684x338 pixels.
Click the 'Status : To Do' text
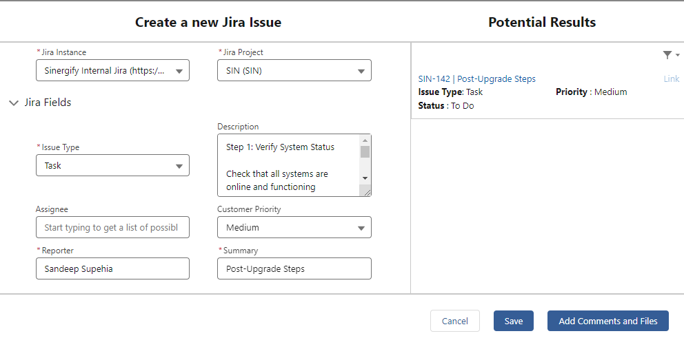point(446,106)
